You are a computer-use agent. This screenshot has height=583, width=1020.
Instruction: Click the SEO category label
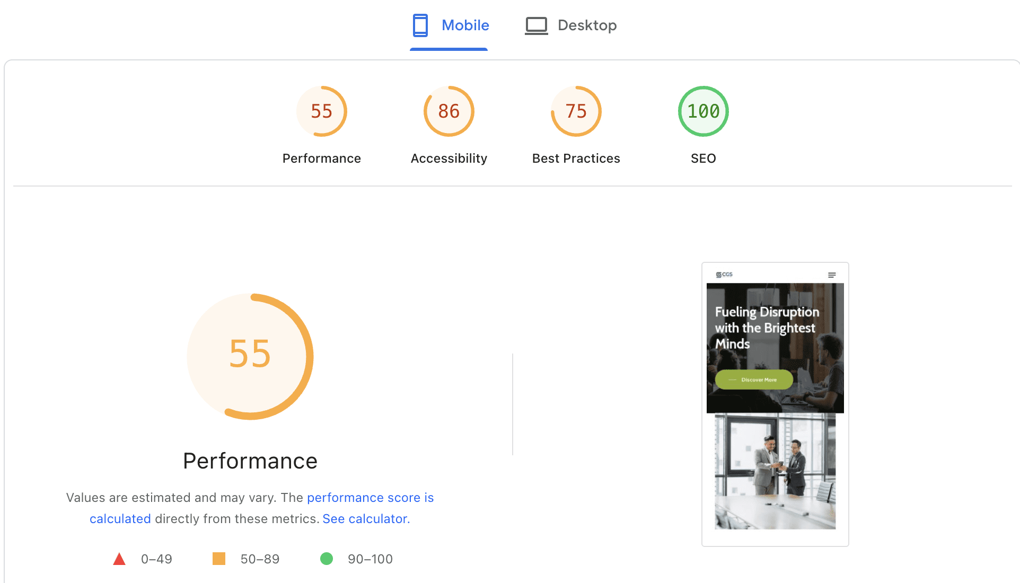(x=703, y=158)
